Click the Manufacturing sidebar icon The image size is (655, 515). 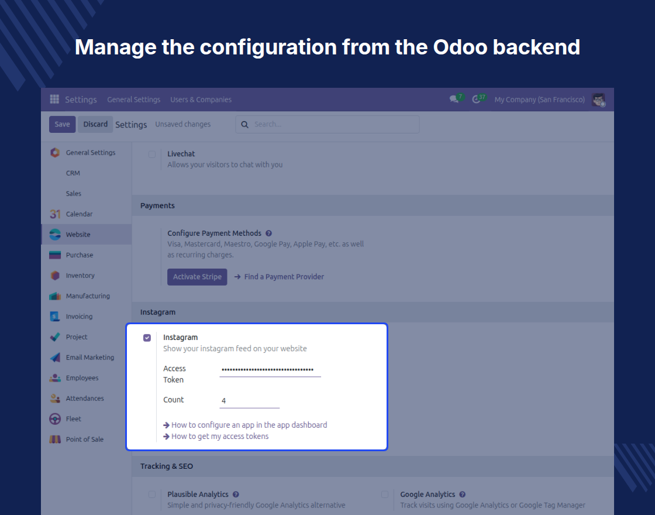55,296
